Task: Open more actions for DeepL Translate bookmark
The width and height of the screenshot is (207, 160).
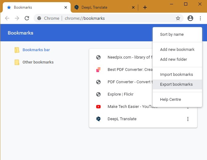Action: click(x=188, y=119)
